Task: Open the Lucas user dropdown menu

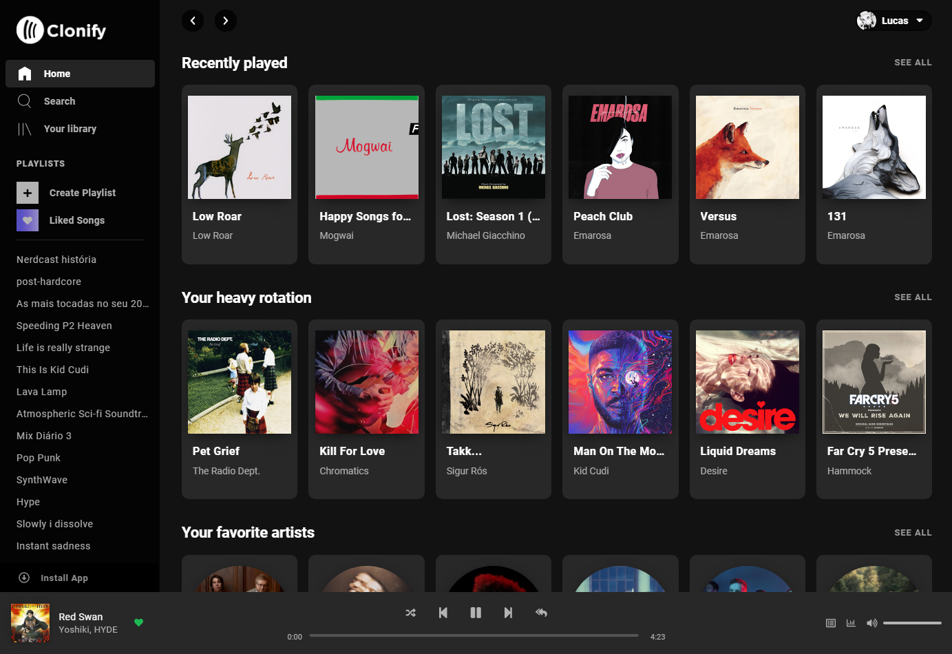Action: click(x=893, y=21)
